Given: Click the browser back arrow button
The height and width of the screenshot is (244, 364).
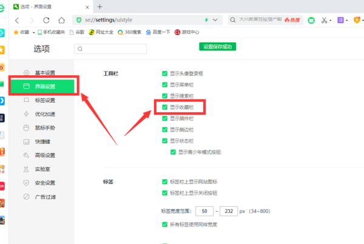Looking at the screenshot, I should [17, 20].
